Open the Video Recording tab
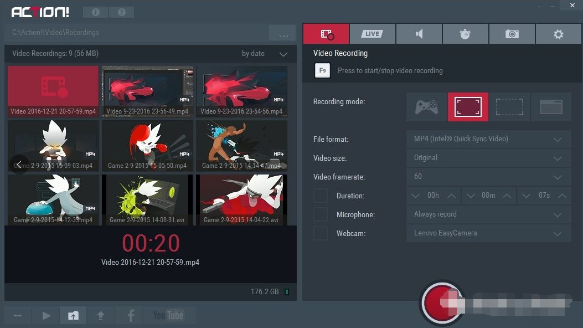Image resolution: width=583 pixels, height=328 pixels. point(326,34)
